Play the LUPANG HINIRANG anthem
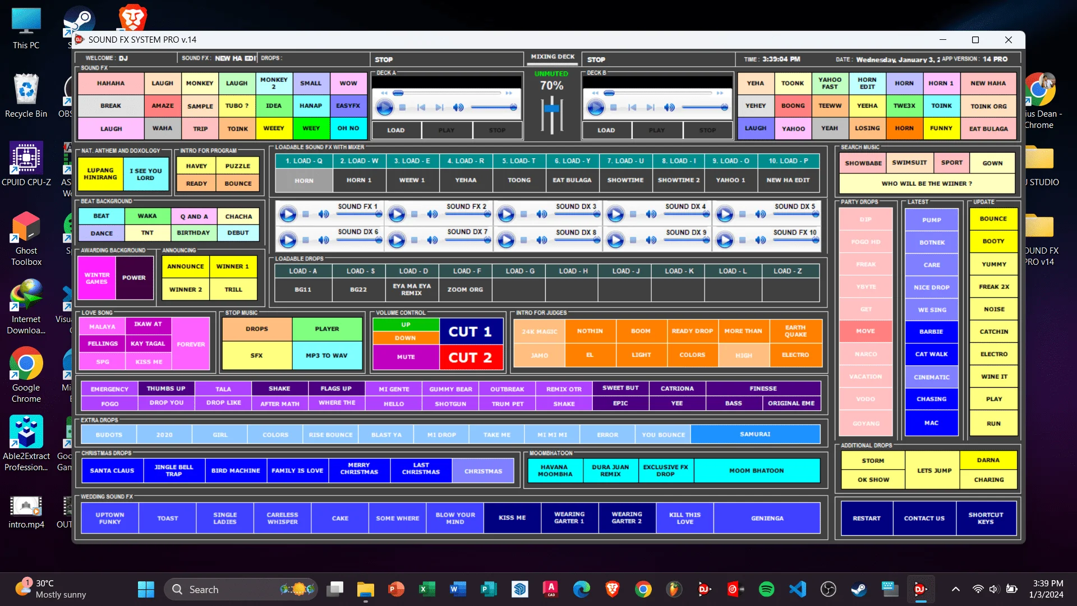This screenshot has height=606, width=1077. (100, 174)
